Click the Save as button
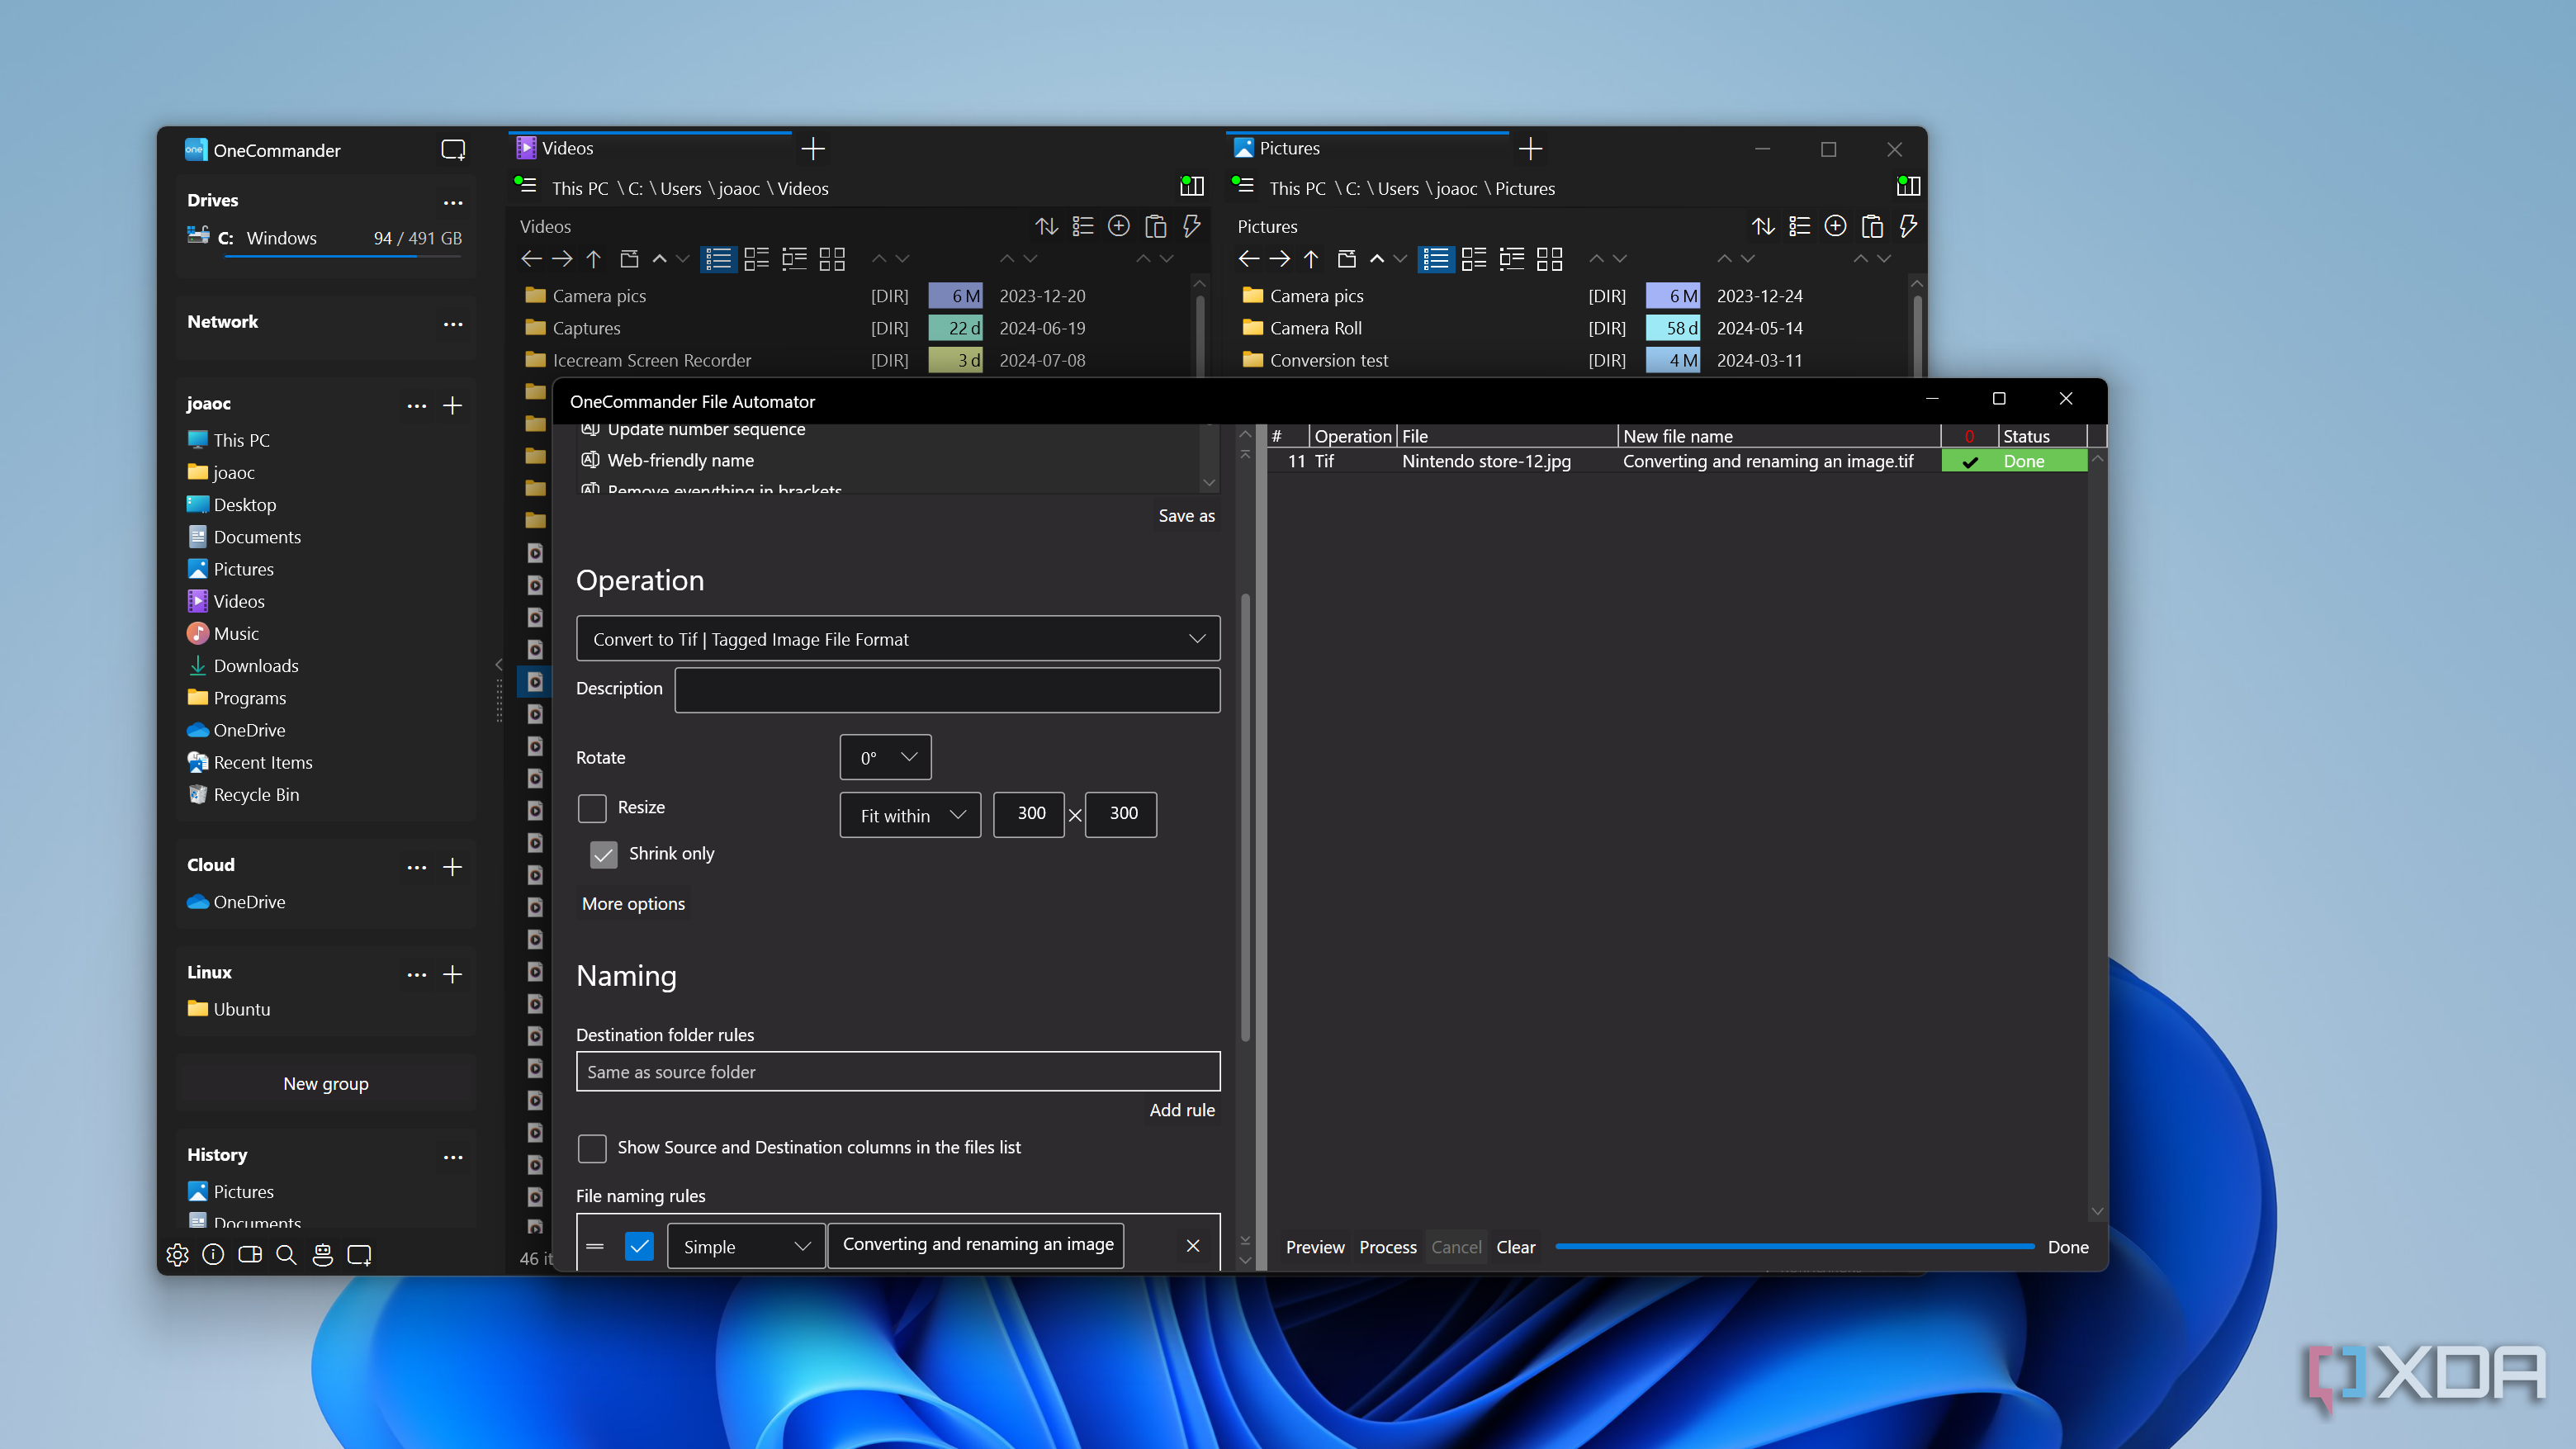The width and height of the screenshot is (2576, 1449). pyautogui.click(x=1186, y=516)
